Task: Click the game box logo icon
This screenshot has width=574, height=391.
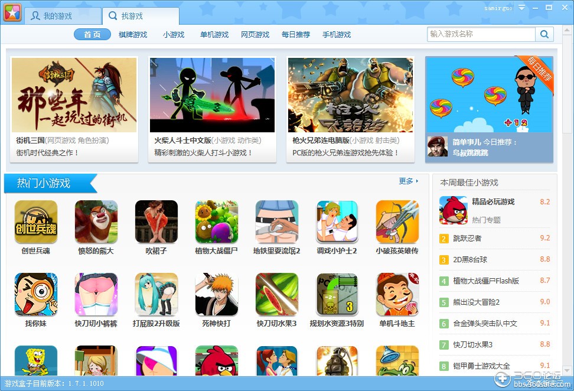Action: coord(12,12)
